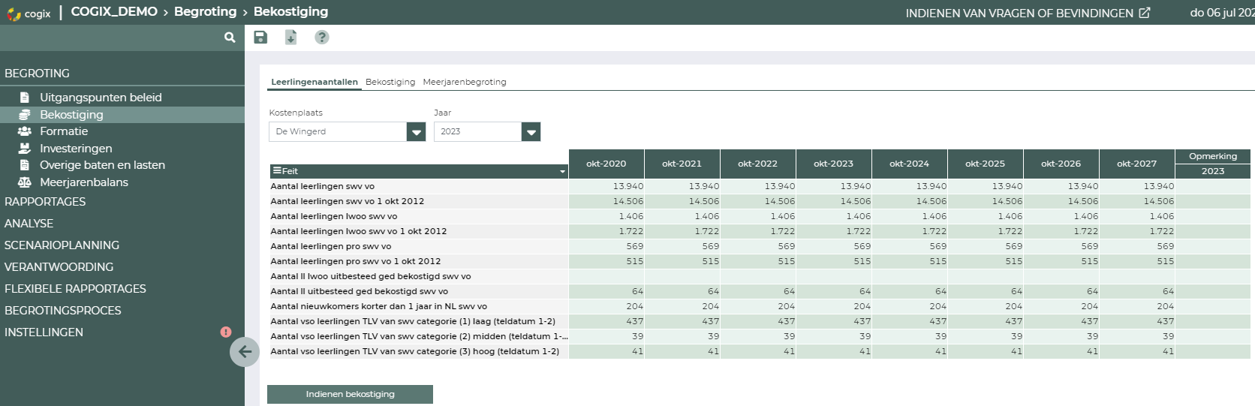This screenshot has height=406, width=1255.
Task: Open the Jaar dropdown arrow
Action: pos(531,132)
